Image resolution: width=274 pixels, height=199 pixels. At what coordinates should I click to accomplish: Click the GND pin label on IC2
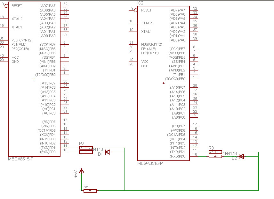pos(145,66)
